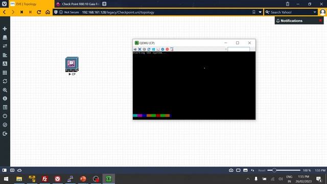The height and width of the screenshot is (184, 327).
Task: Bookmark the current page
Action: tap(254, 12)
